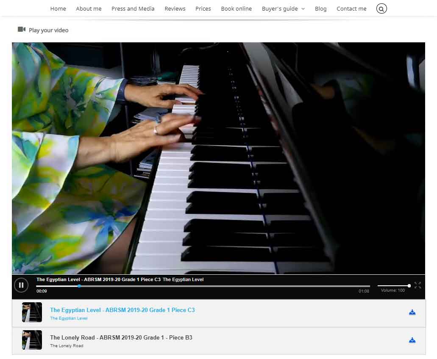
Task: Select The Lonely Road thumbnail
Action: tap(32, 340)
